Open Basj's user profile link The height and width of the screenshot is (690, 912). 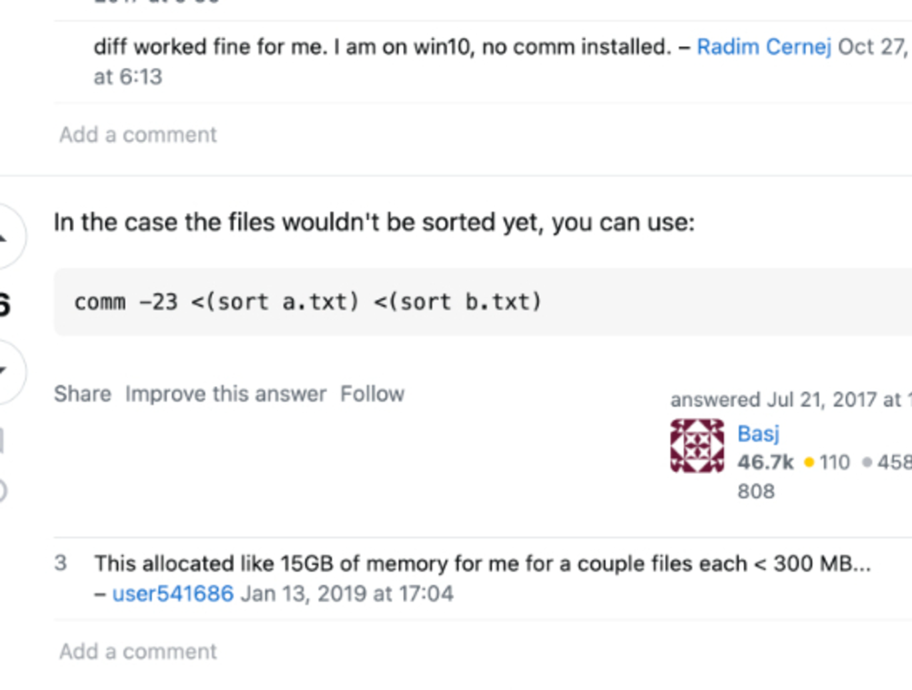pyautogui.click(x=758, y=433)
